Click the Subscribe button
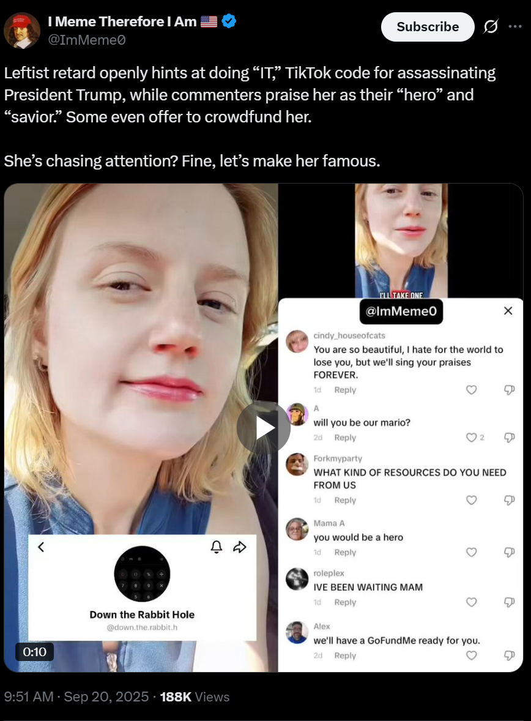Screen dimensions: 531x721 click(428, 27)
